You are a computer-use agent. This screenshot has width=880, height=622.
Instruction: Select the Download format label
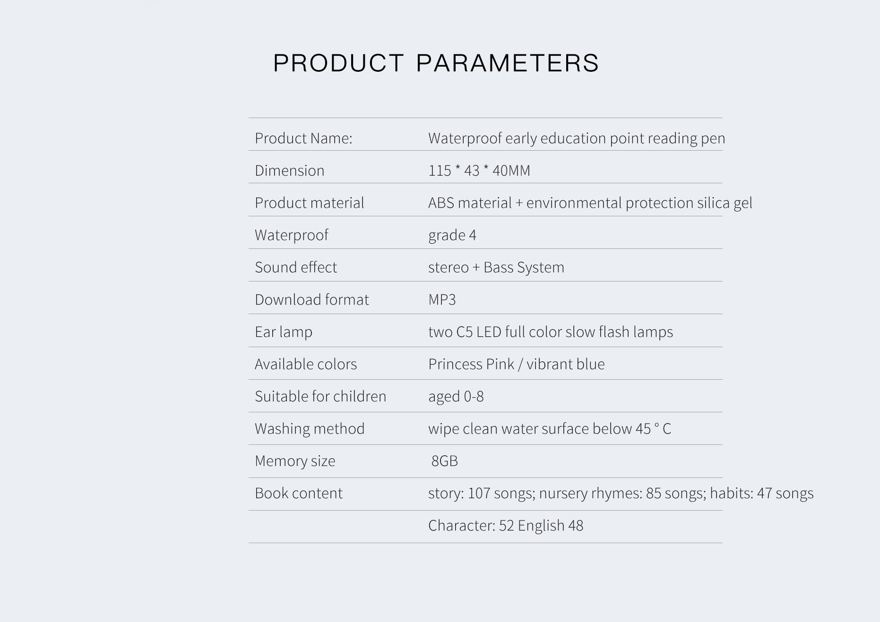point(312,299)
